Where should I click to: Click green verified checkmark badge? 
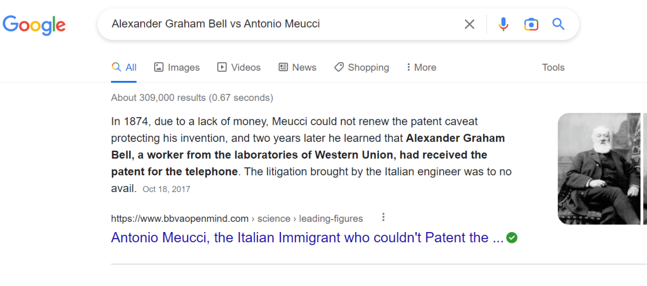point(512,237)
